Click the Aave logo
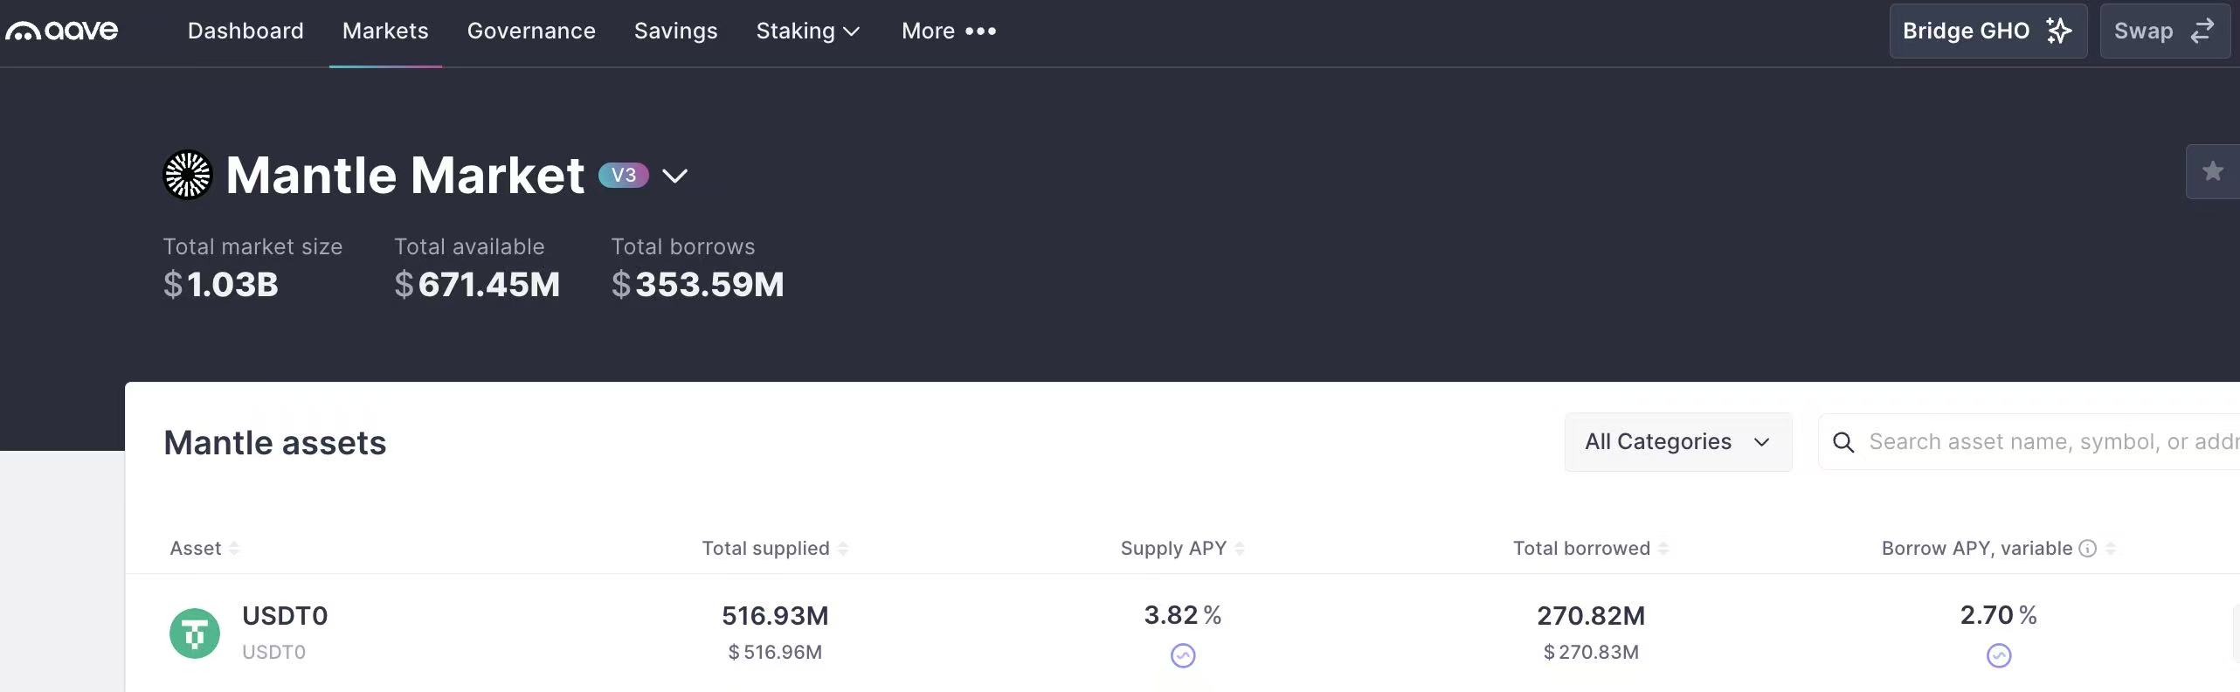The image size is (2240, 692). pos(62,31)
